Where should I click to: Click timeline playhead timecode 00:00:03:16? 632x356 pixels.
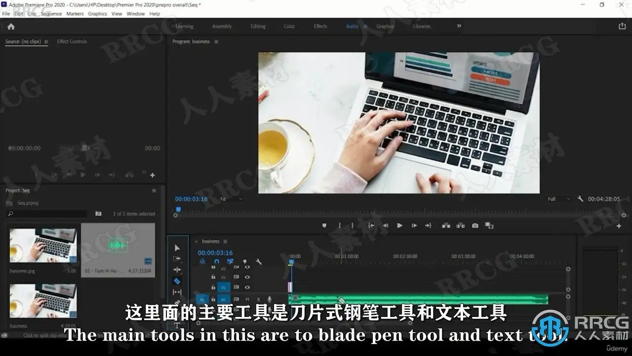(x=215, y=253)
